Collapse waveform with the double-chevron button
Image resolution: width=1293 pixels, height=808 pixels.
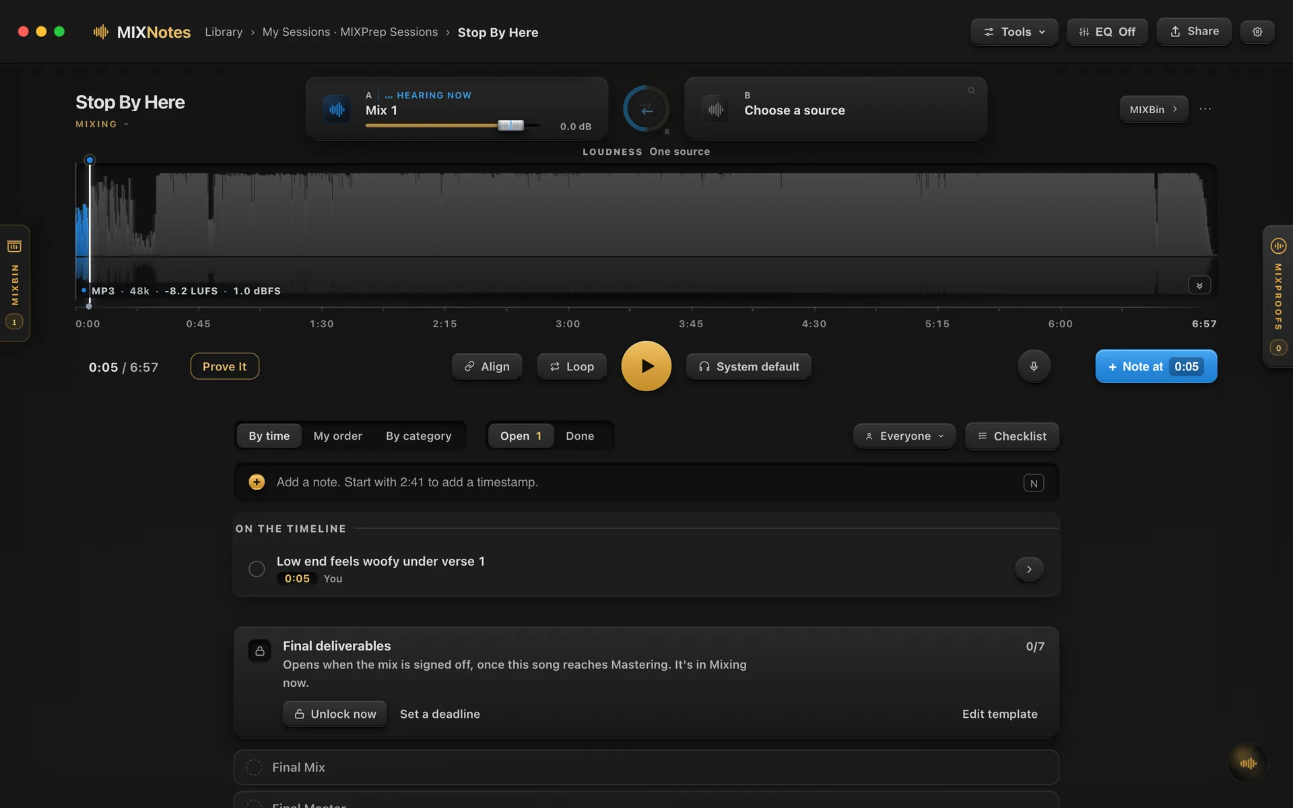pos(1199,285)
